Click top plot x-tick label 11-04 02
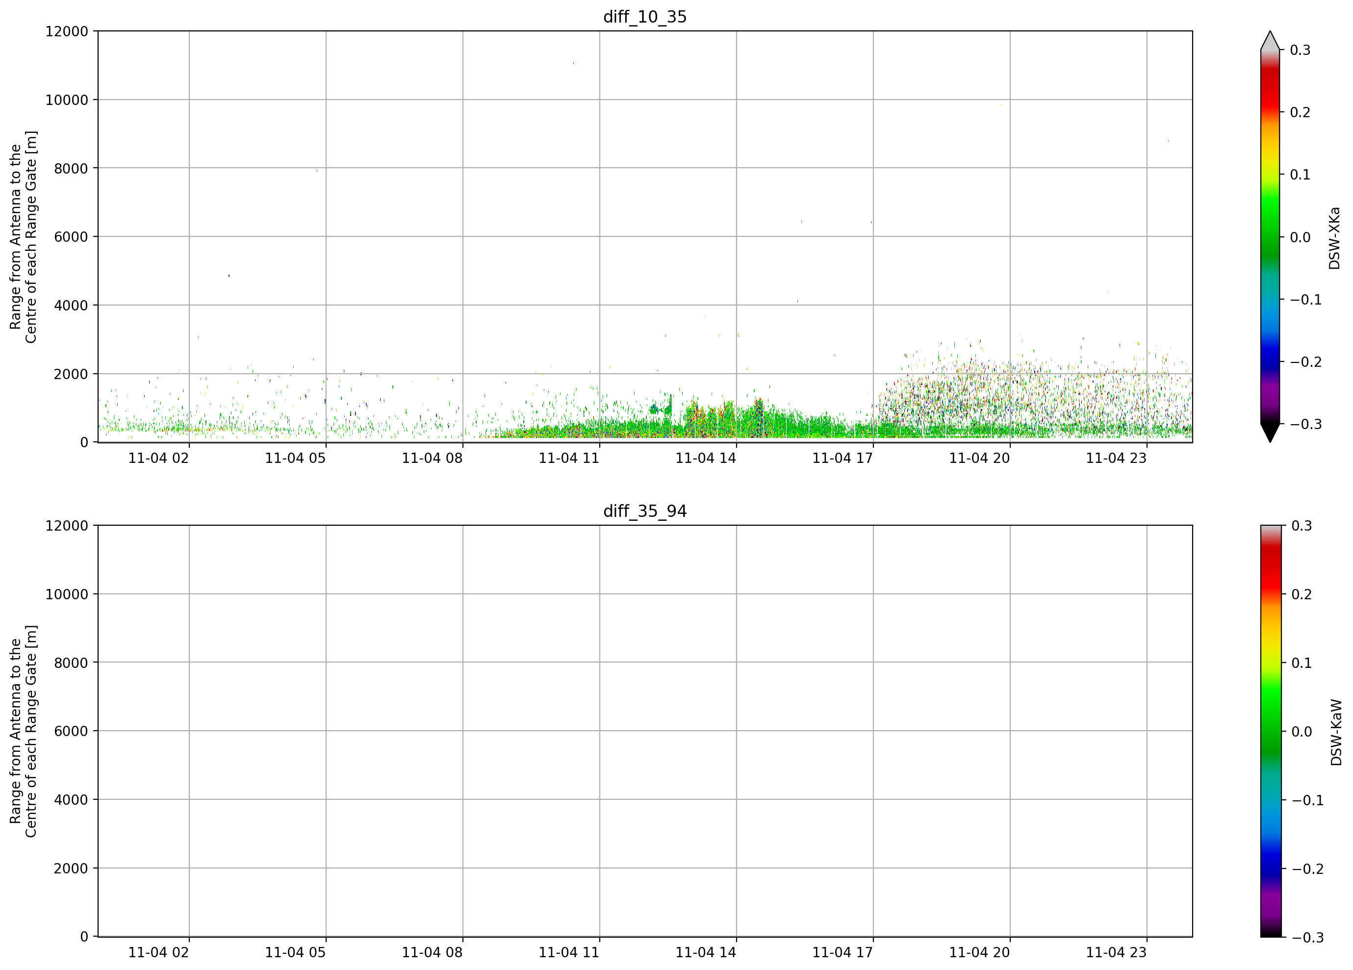Screen dimensions: 1353x970 coord(158,458)
